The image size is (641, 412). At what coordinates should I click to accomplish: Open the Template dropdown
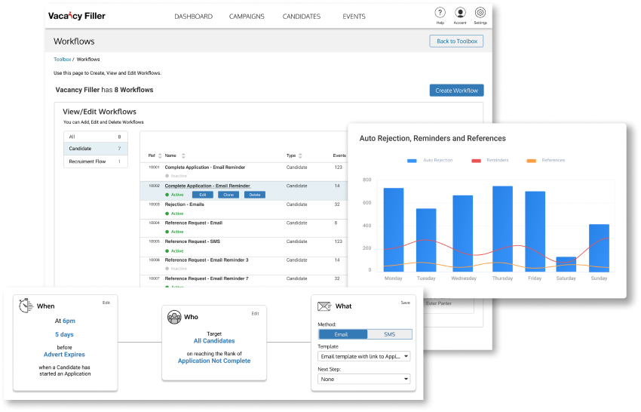(363, 356)
